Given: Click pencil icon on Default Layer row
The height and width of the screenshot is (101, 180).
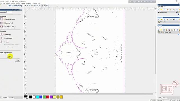Looking at the screenshot, I should pos(178,12).
